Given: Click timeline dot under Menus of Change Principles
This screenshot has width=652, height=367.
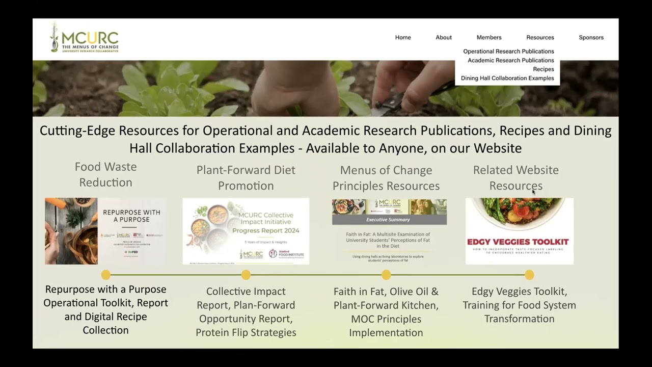Looking at the screenshot, I should 386,275.
